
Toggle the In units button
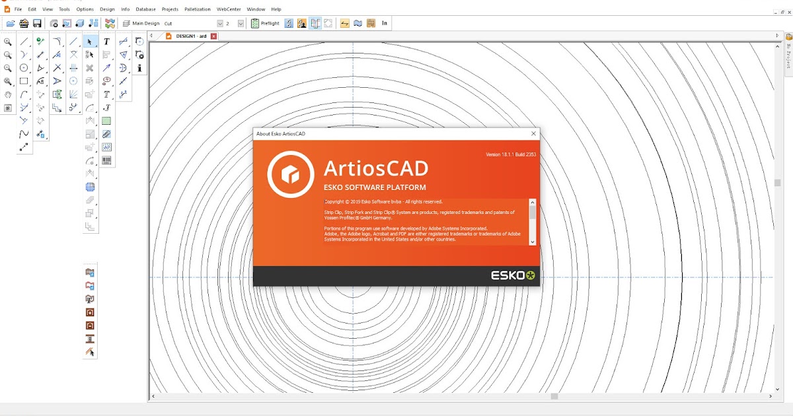point(385,23)
